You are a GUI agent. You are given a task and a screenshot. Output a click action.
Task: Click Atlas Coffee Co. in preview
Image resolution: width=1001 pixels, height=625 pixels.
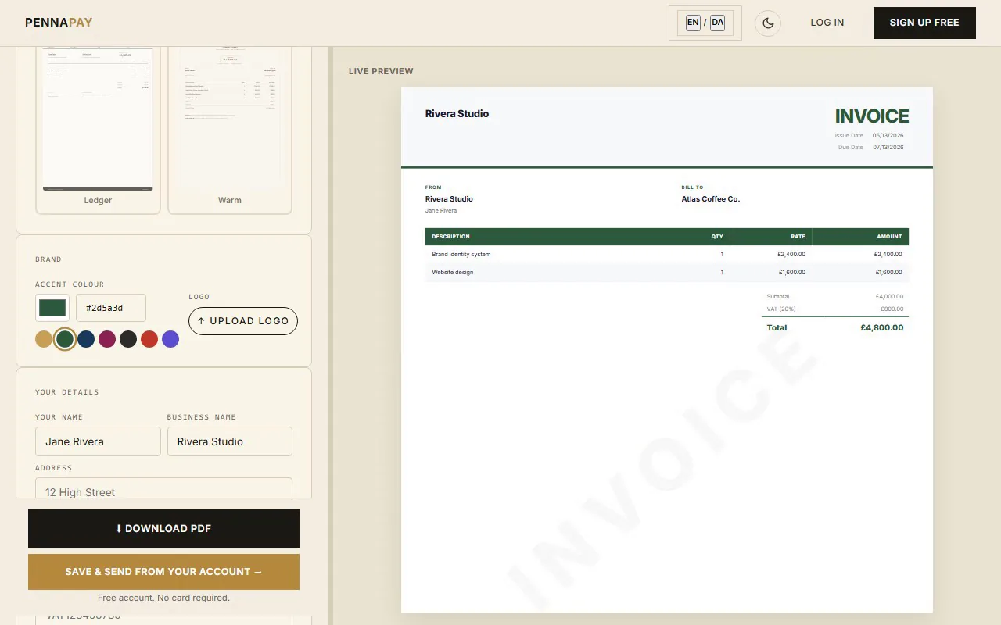711,199
